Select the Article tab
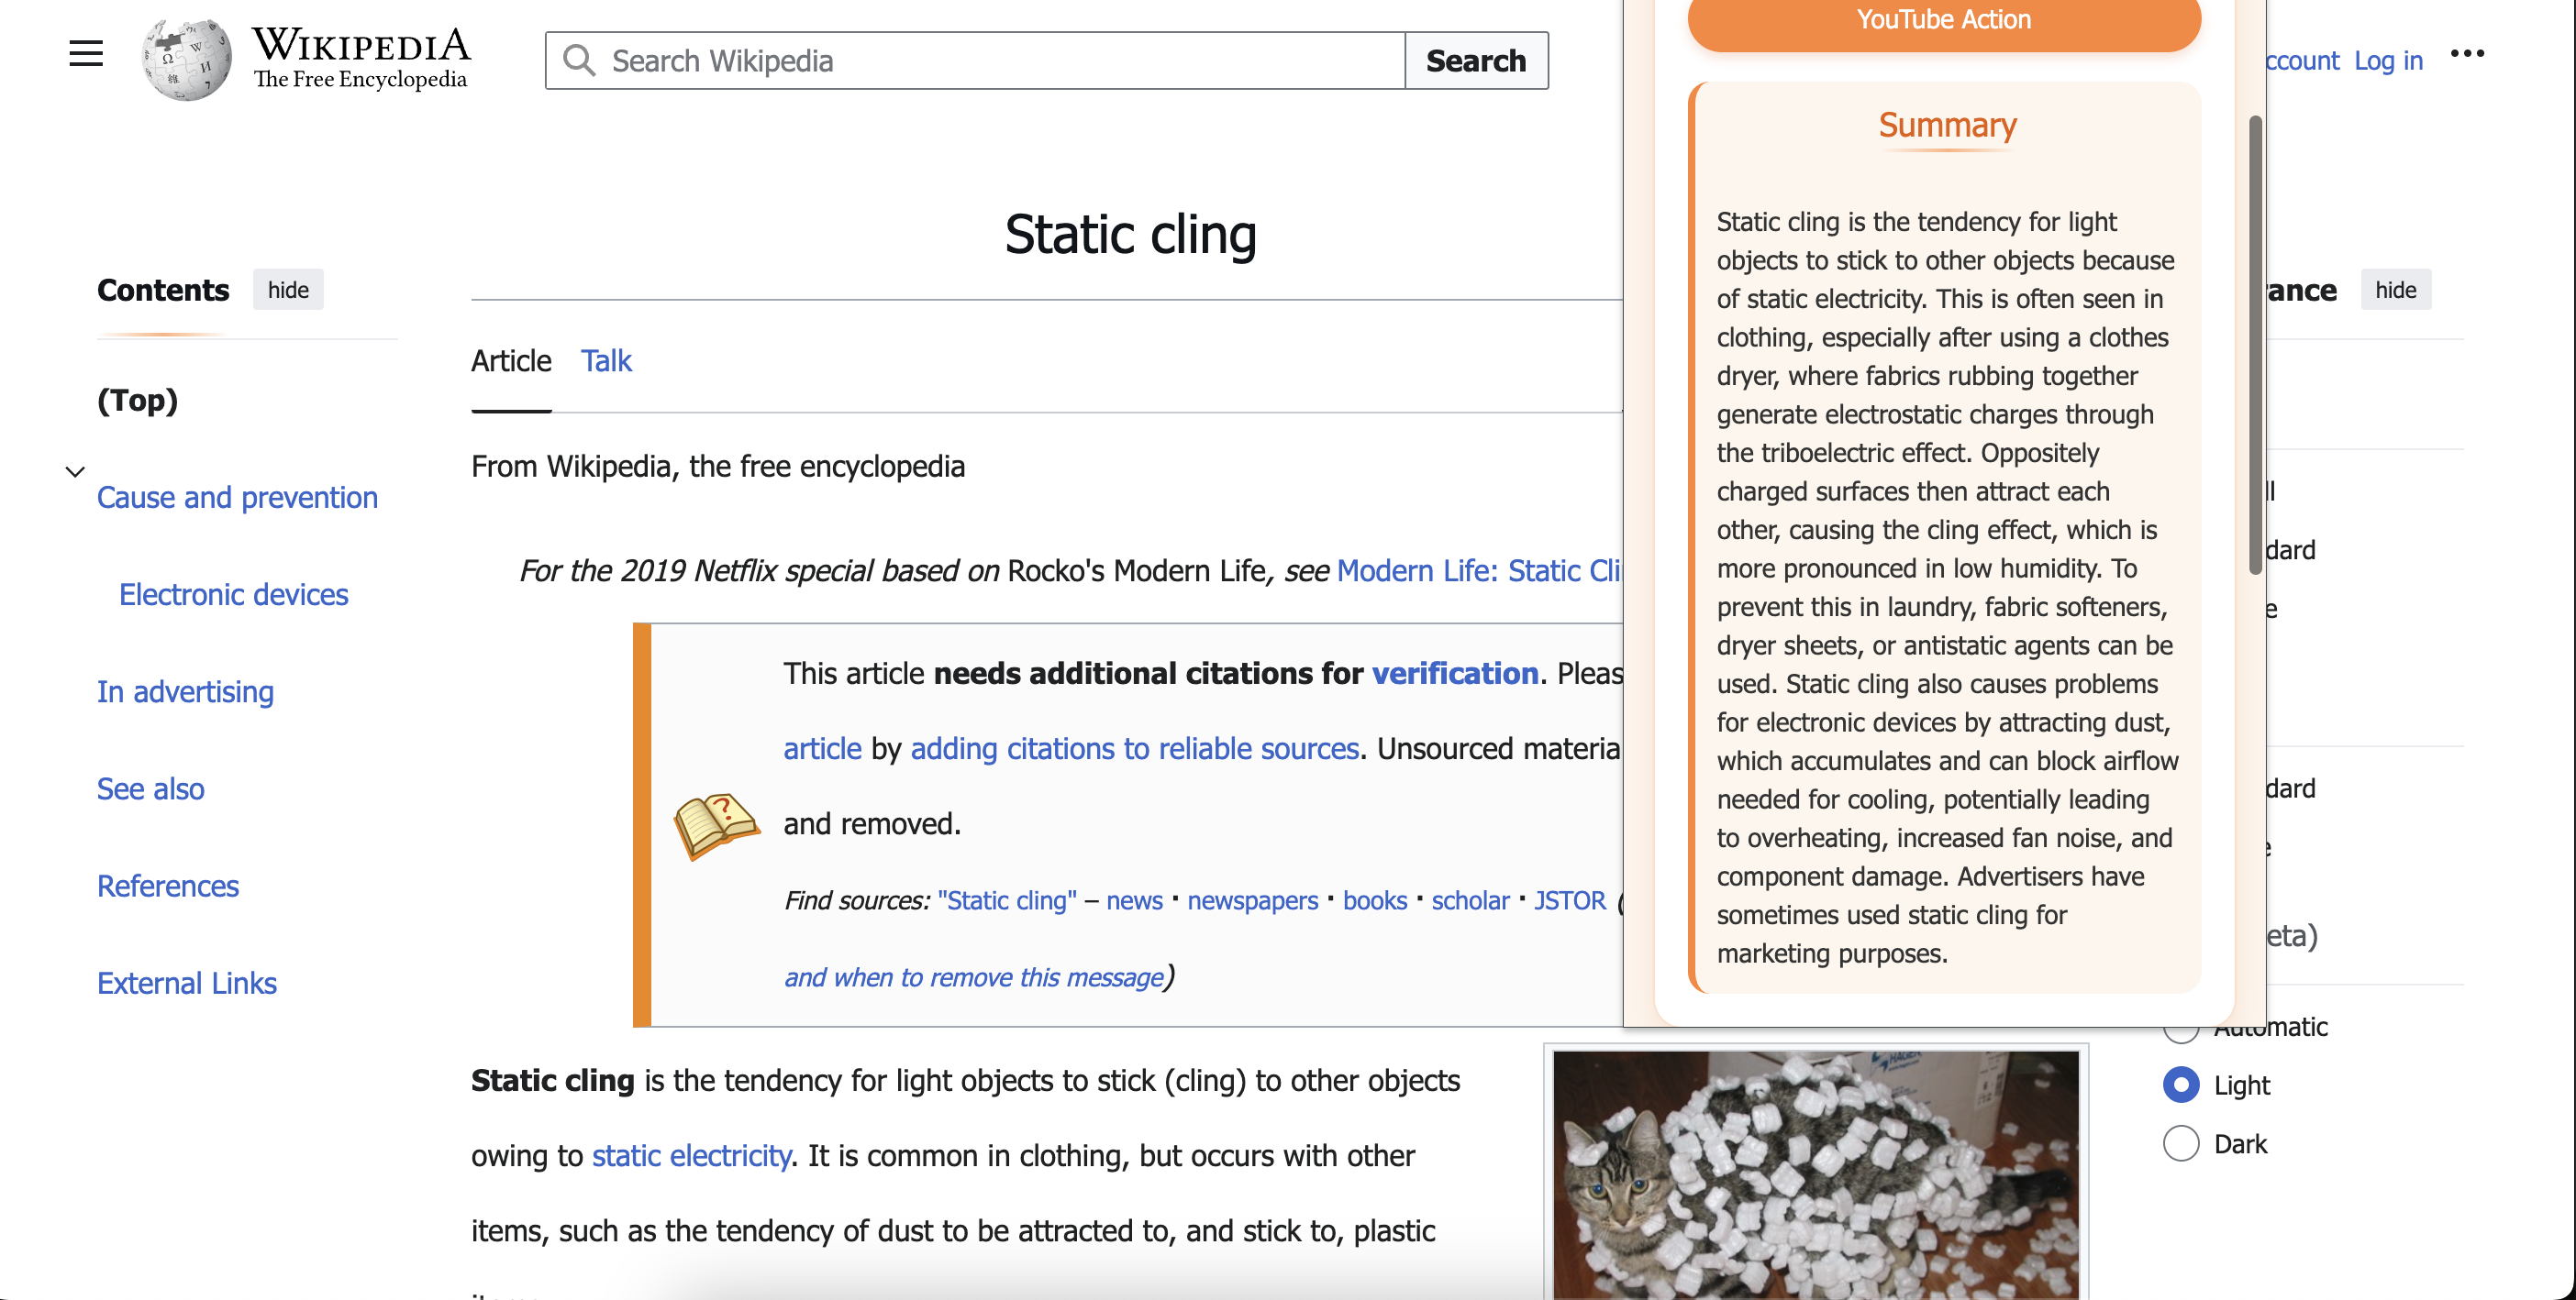Image resolution: width=2576 pixels, height=1300 pixels. [511, 360]
